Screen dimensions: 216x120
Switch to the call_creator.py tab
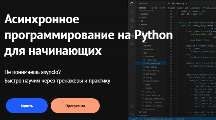tap(177, 3)
